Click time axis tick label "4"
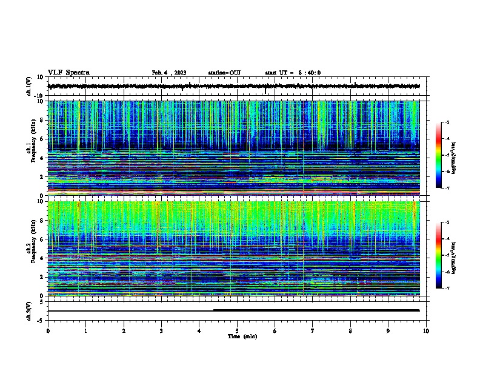This screenshot has height=371, width=480. (x=199, y=331)
